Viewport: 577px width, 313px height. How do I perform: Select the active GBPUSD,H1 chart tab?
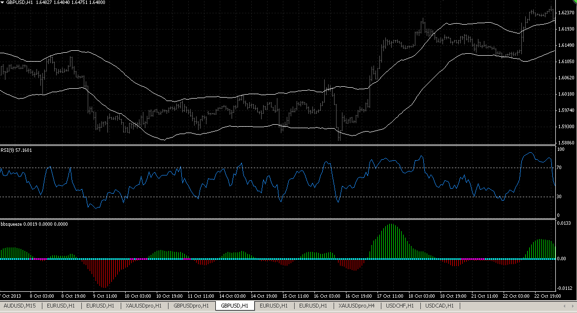(x=235, y=306)
